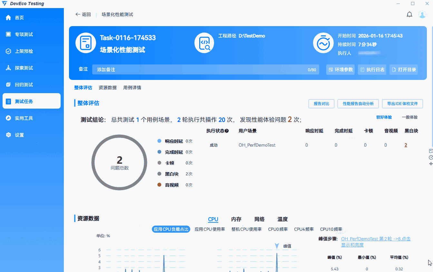Viewport: 433px width, 272px height.
Task: Toggle the 响应时延 legend dot
Action: (159, 141)
